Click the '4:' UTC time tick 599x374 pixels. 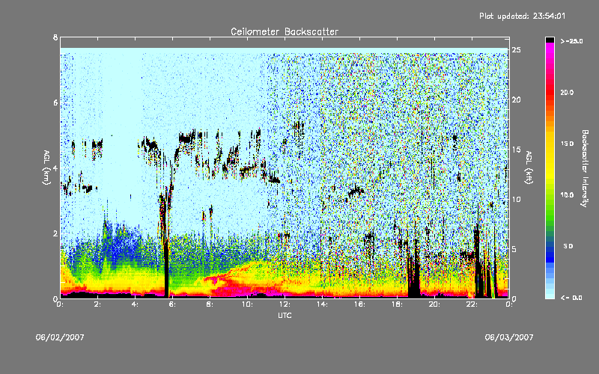click(136, 304)
